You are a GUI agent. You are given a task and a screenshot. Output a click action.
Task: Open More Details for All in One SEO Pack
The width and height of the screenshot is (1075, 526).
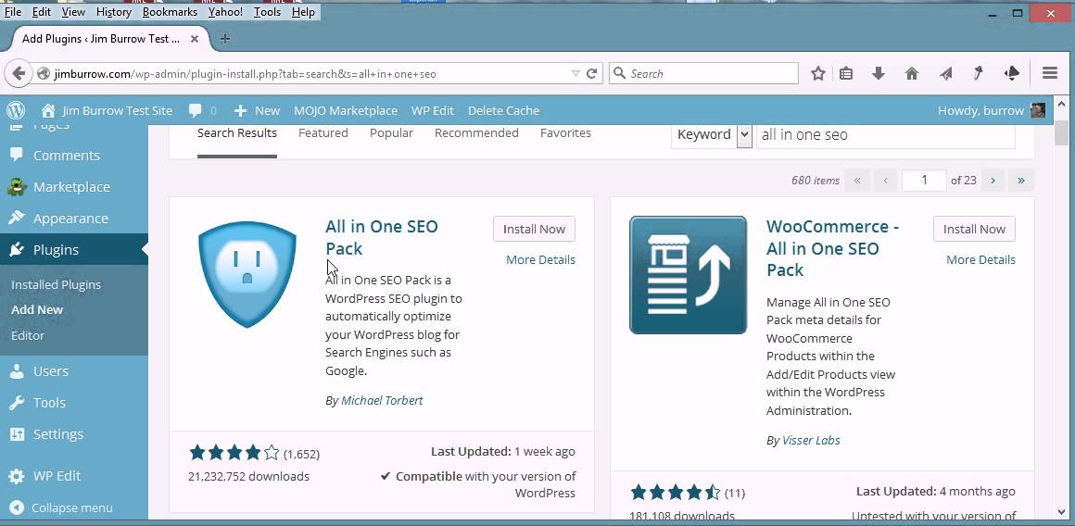[x=540, y=259]
